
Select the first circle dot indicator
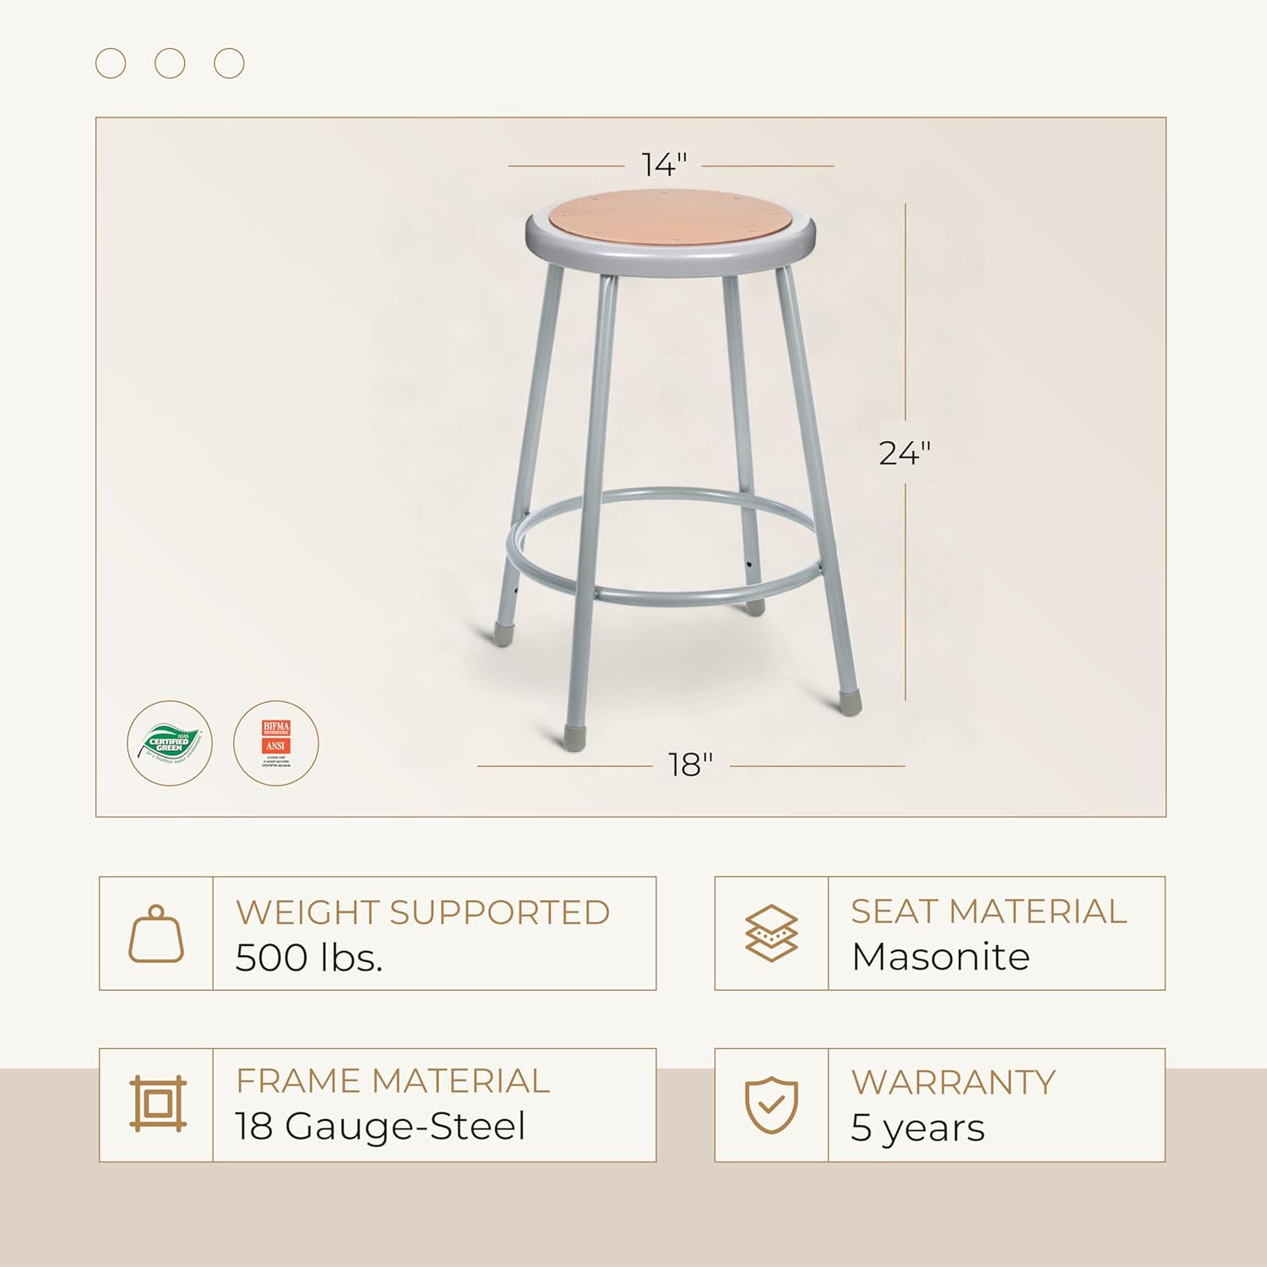click(111, 63)
